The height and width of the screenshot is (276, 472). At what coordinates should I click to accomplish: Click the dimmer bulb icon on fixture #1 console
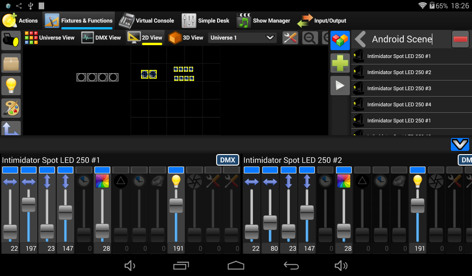tap(176, 181)
